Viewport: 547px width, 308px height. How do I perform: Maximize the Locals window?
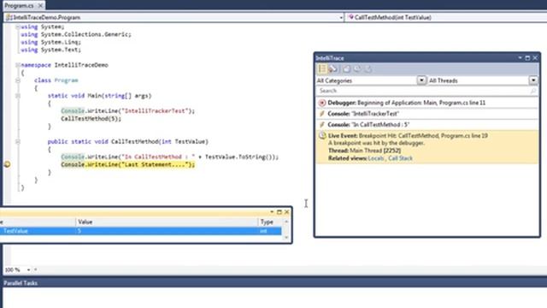click(279, 212)
